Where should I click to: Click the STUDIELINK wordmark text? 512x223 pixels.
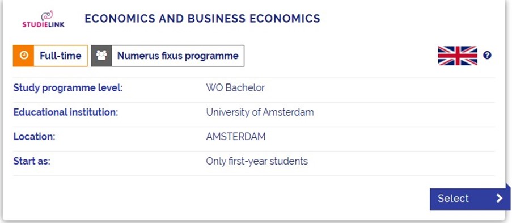44,24
